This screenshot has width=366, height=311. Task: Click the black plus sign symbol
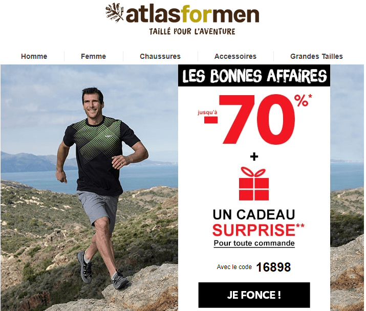(254, 157)
